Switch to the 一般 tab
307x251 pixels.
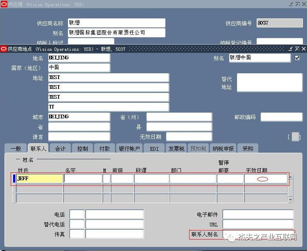(16, 149)
